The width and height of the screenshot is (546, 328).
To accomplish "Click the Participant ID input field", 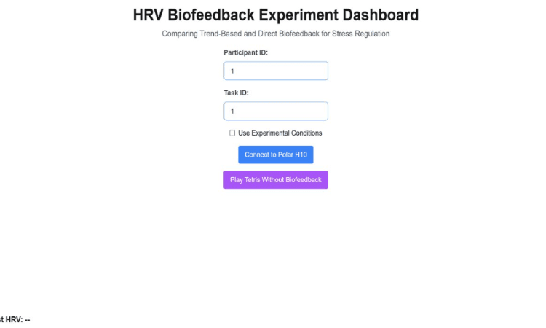I will (x=275, y=71).
